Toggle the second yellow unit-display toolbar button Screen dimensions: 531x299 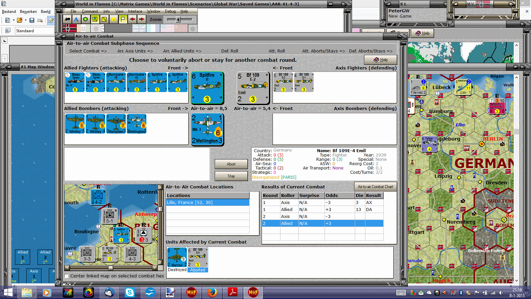coord(104,19)
